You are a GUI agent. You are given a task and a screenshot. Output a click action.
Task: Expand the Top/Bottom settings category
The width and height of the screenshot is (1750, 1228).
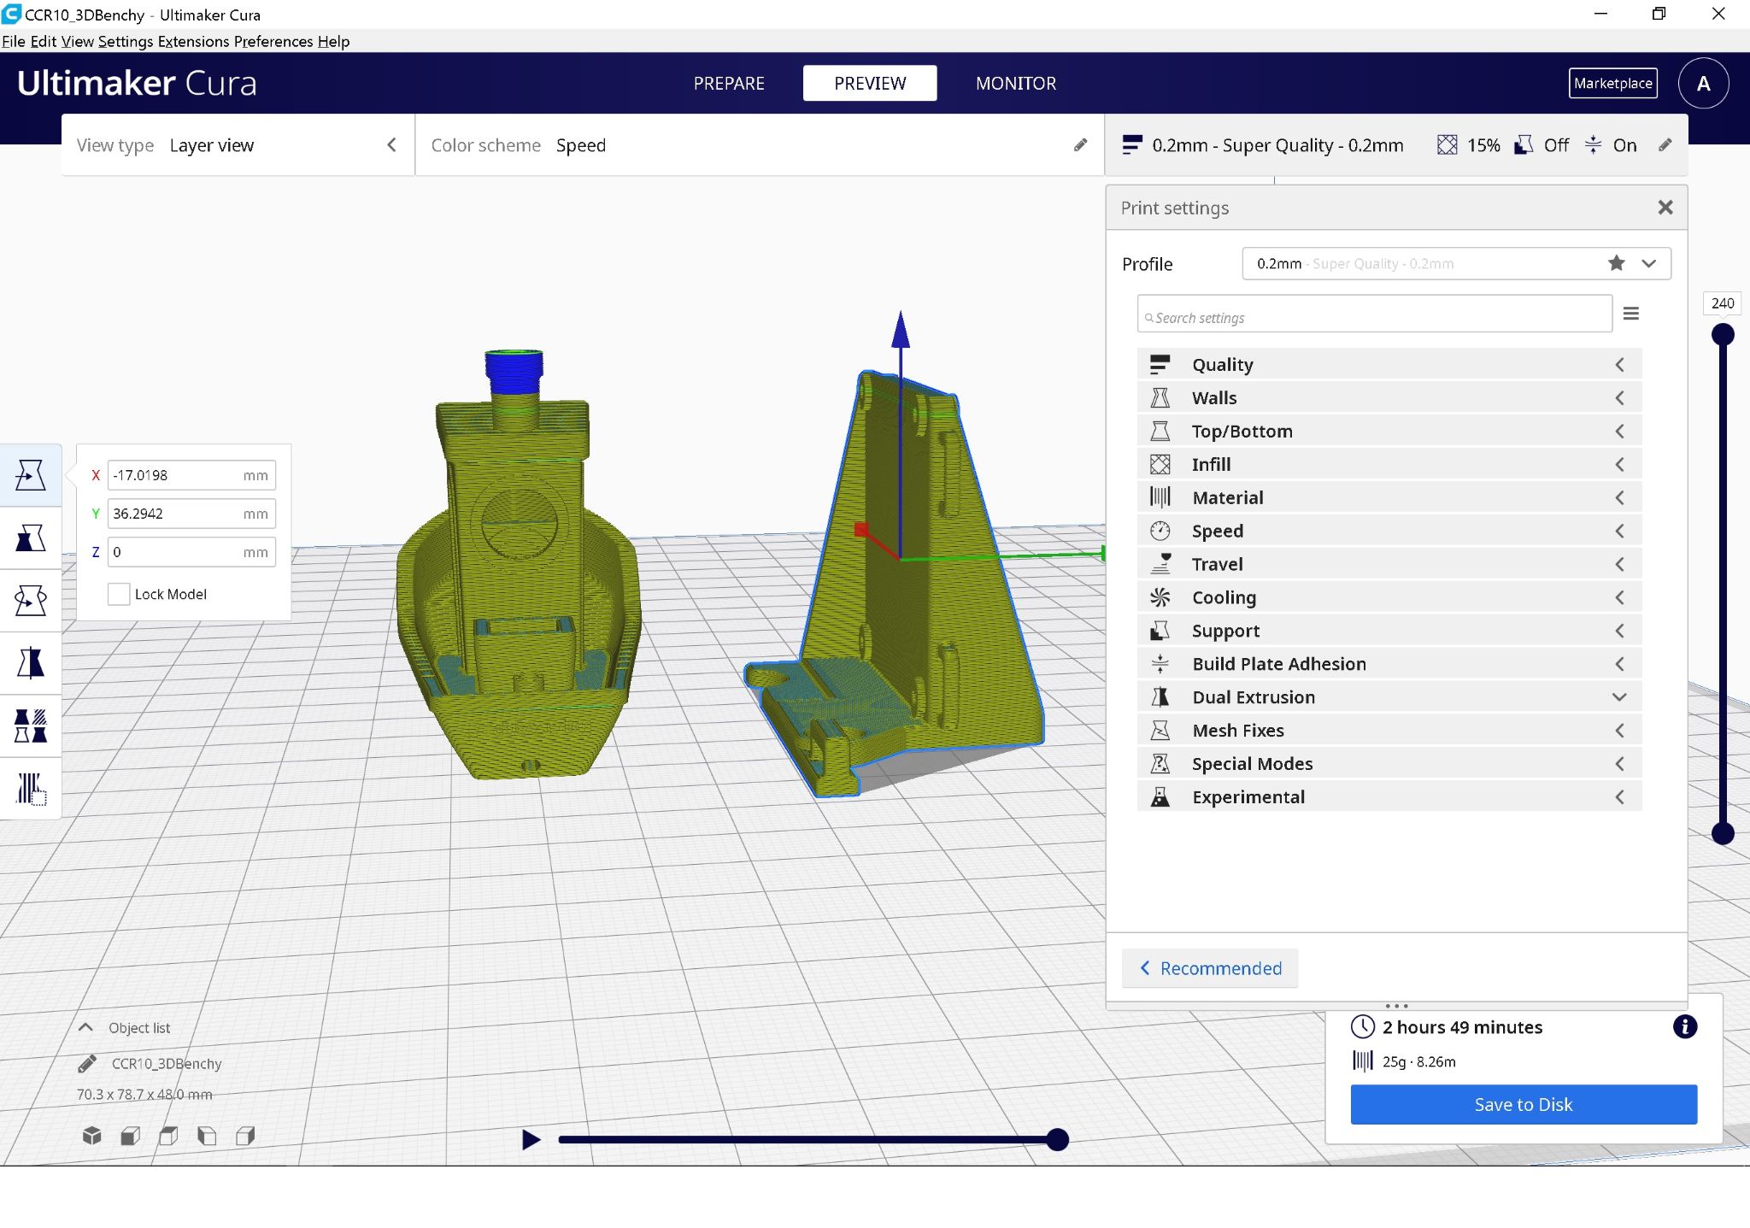coord(1389,432)
